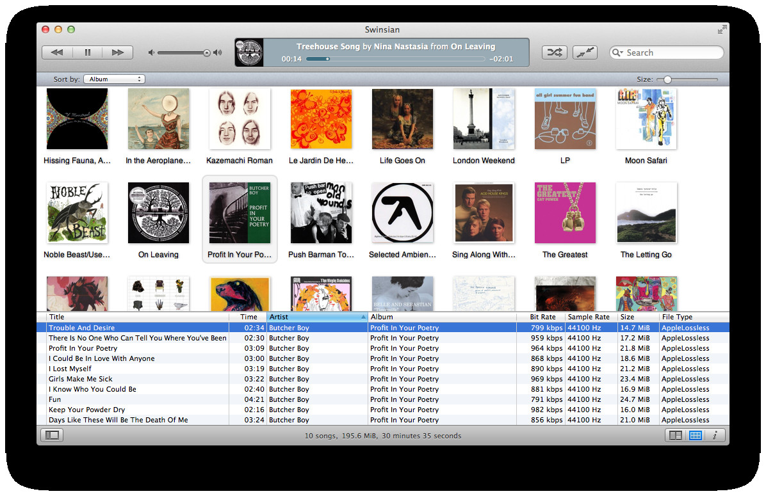Select the On Leaving album cover
This screenshot has height=496, width=766.
tap(158, 213)
